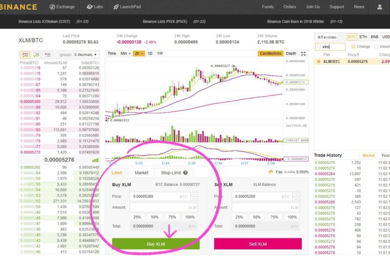Viewport: 390px width, 260px height.
Task: Set chart interval to 1D
Action: pyautogui.click(x=150, y=54)
